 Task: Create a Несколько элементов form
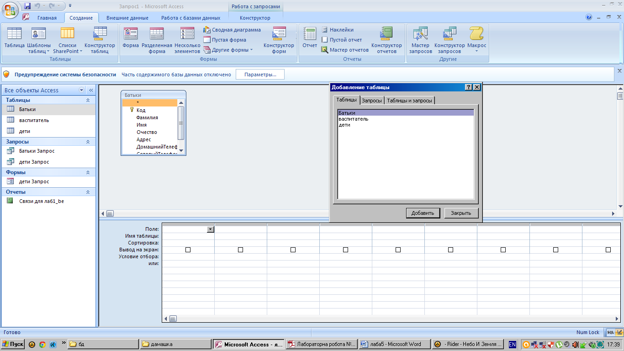pos(187,40)
